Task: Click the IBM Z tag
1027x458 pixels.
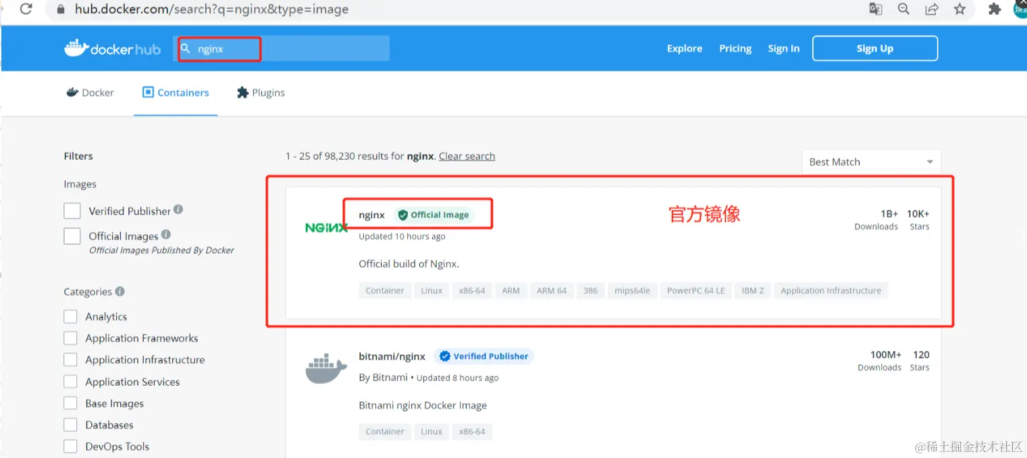Action: pyautogui.click(x=753, y=291)
